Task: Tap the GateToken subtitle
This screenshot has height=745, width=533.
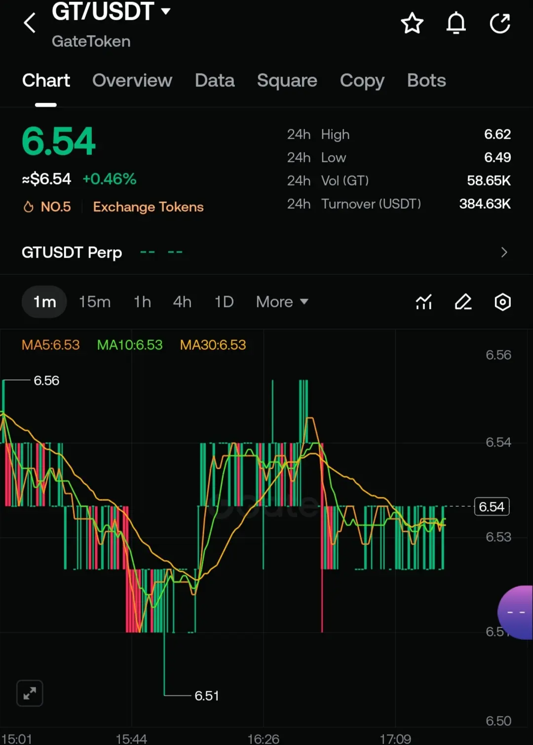Action: pos(91,41)
